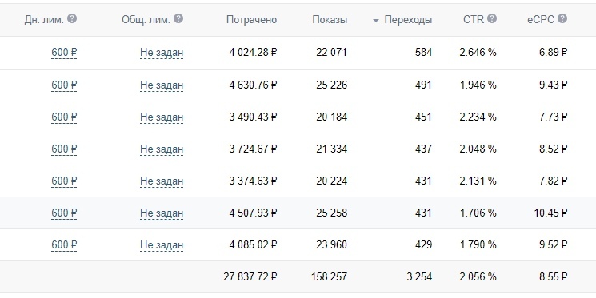Click help icon next to Общ. лим.
596x298 pixels.
178,18
